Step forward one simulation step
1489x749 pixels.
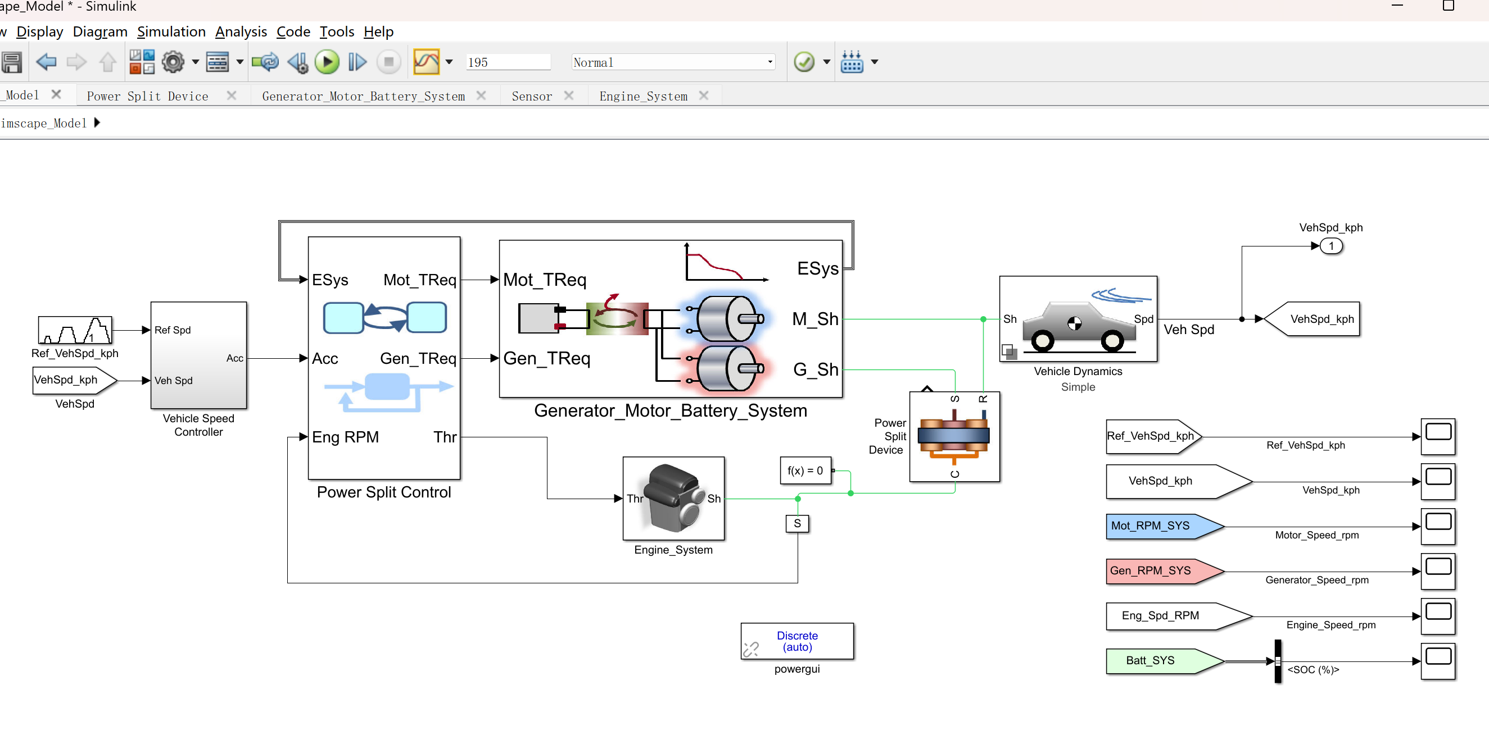[x=356, y=62]
